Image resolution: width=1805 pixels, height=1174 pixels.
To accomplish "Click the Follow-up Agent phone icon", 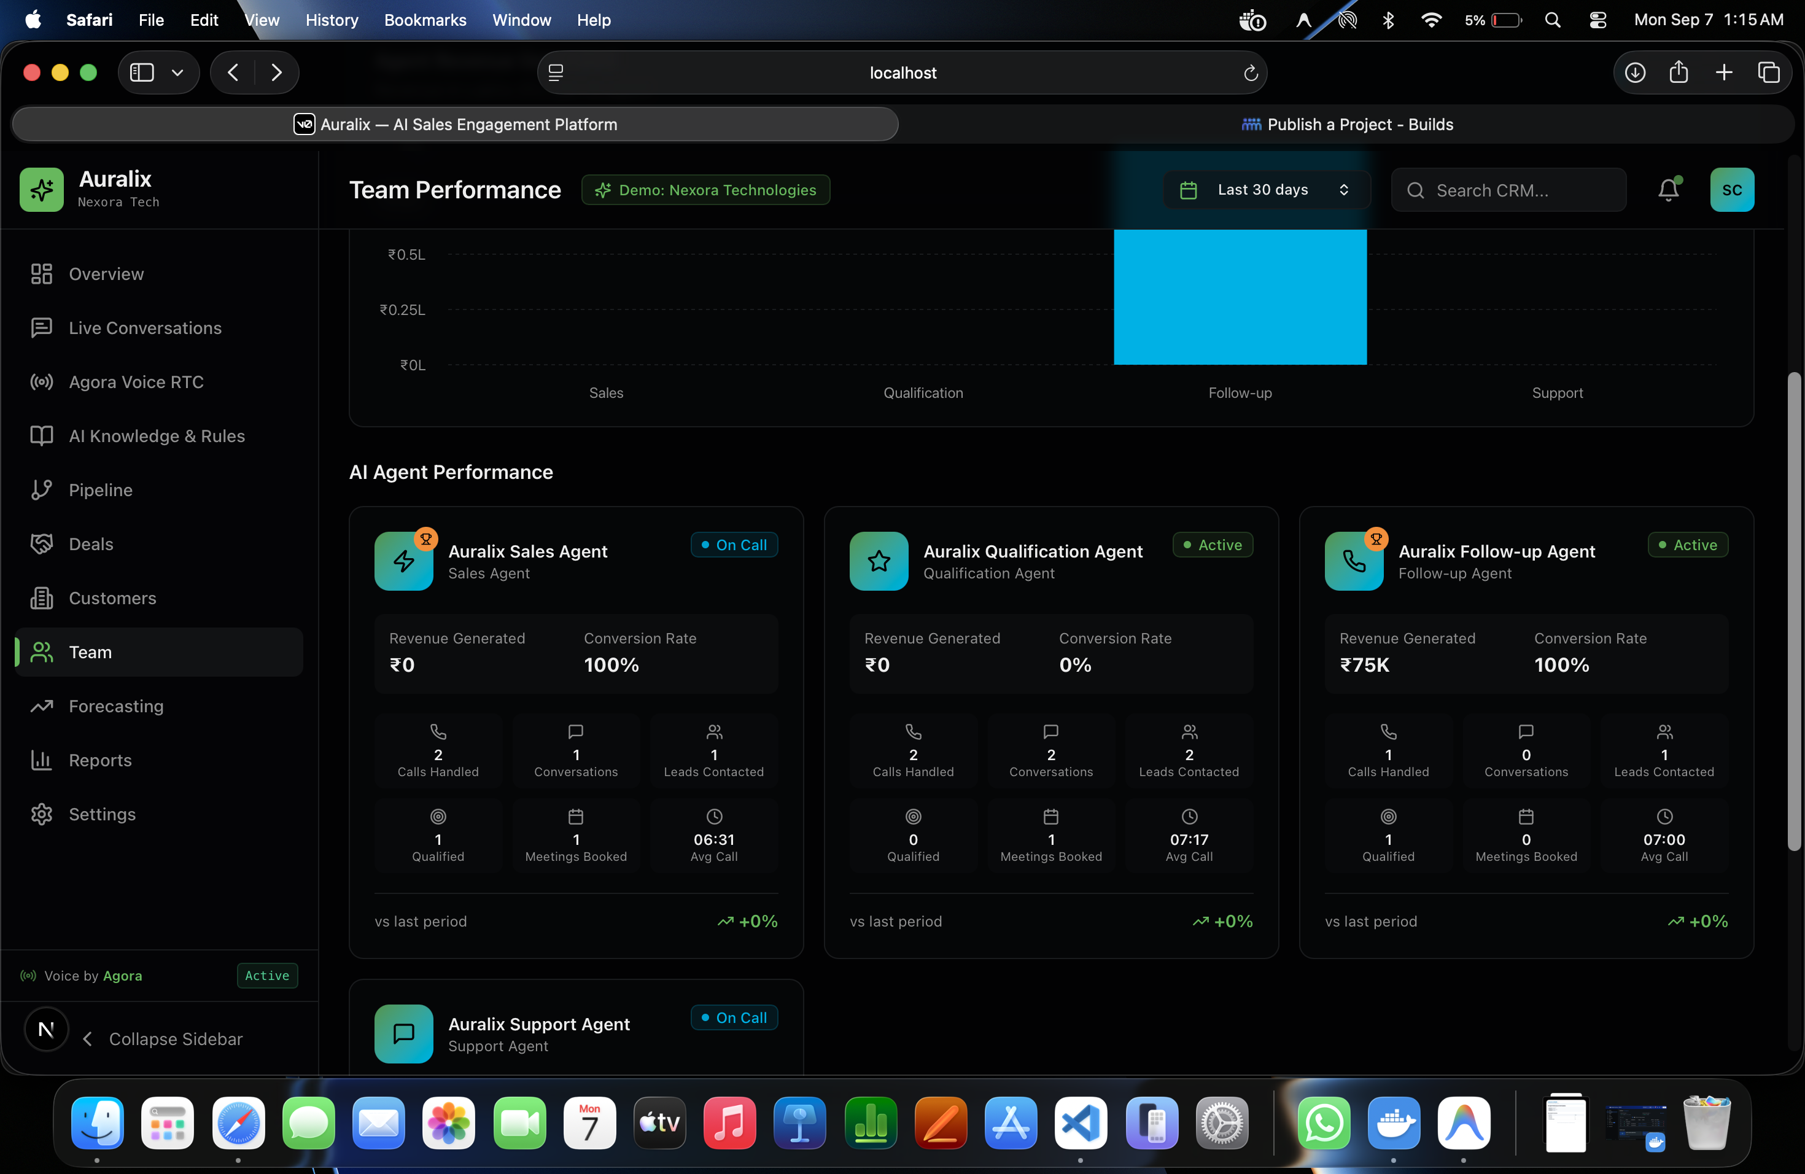I will (x=1354, y=561).
